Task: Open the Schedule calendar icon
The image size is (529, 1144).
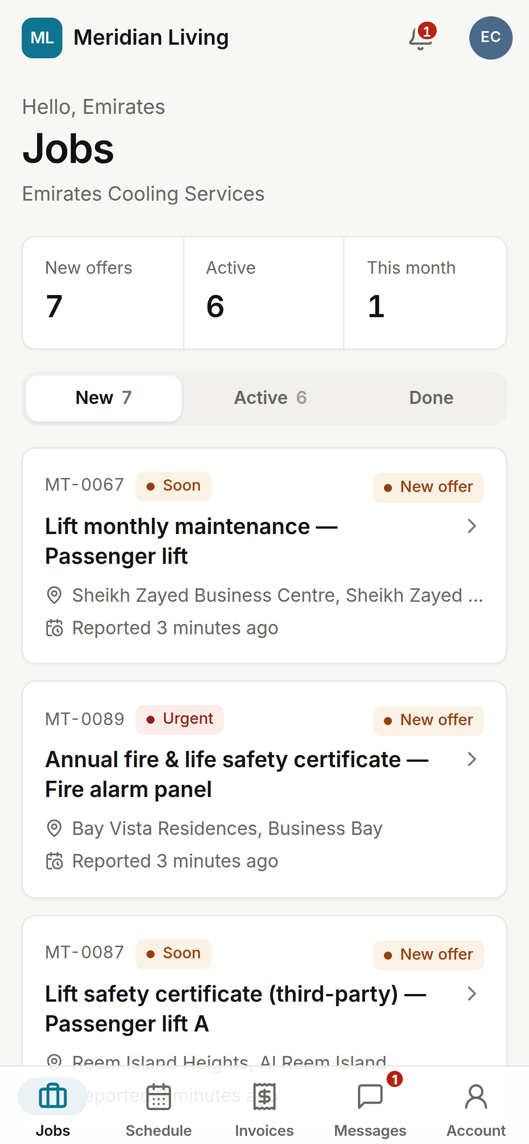Action: pos(159,1097)
